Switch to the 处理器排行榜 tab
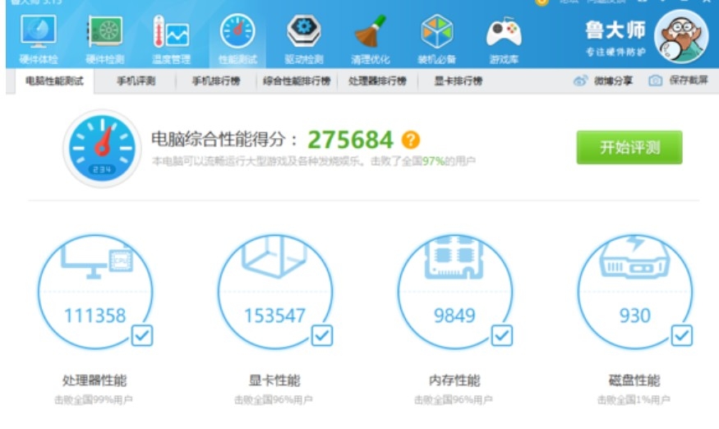This screenshot has width=719, height=429. (377, 81)
